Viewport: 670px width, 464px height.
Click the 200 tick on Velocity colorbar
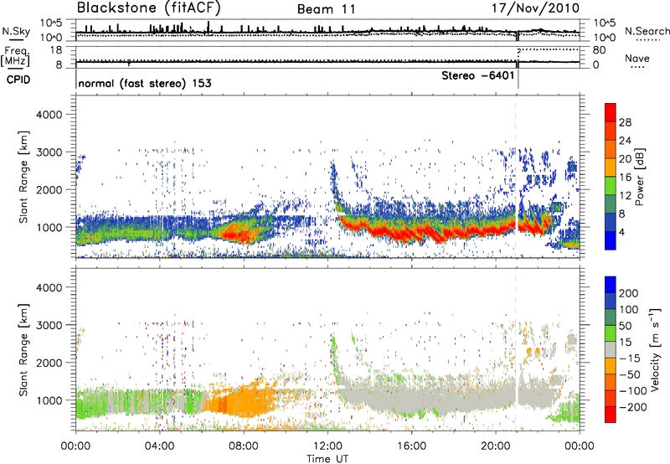[x=629, y=293]
